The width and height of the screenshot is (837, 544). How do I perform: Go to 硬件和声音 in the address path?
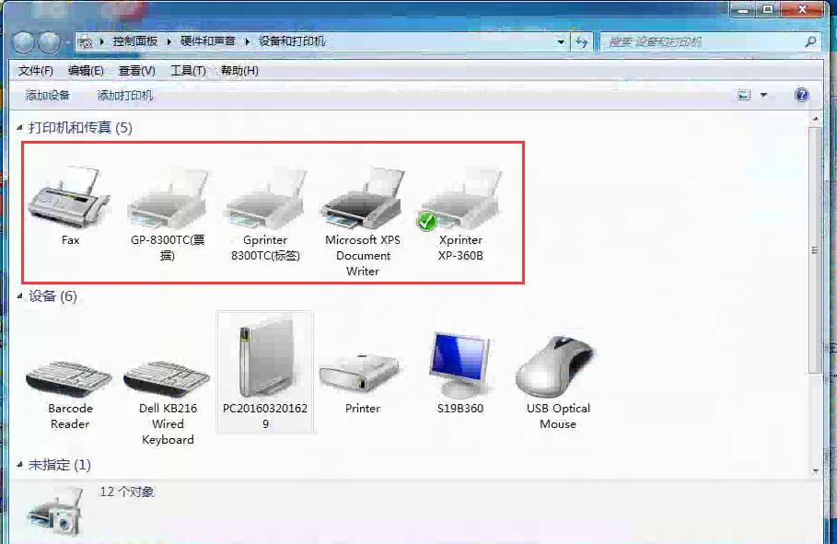pyautogui.click(x=208, y=41)
